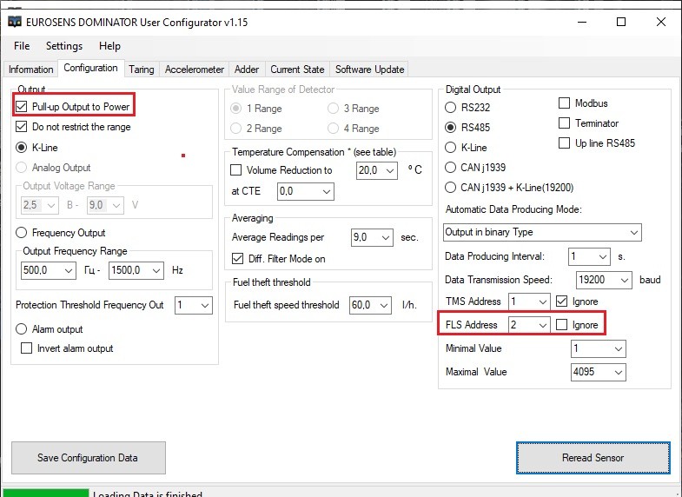
Task: Click the Reread Sensor button
Action: pos(593,458)
